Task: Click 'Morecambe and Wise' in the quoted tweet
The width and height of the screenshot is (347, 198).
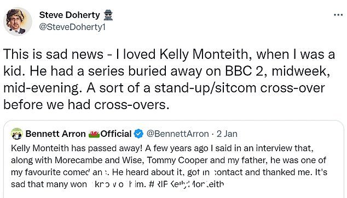Action: [x=98, y=160]
